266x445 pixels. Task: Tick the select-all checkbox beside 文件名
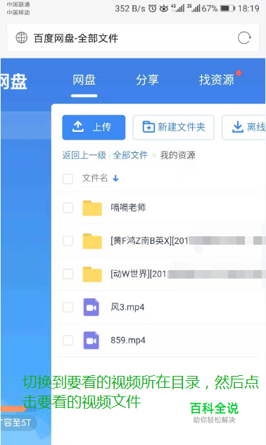click(x=68, y=179)
